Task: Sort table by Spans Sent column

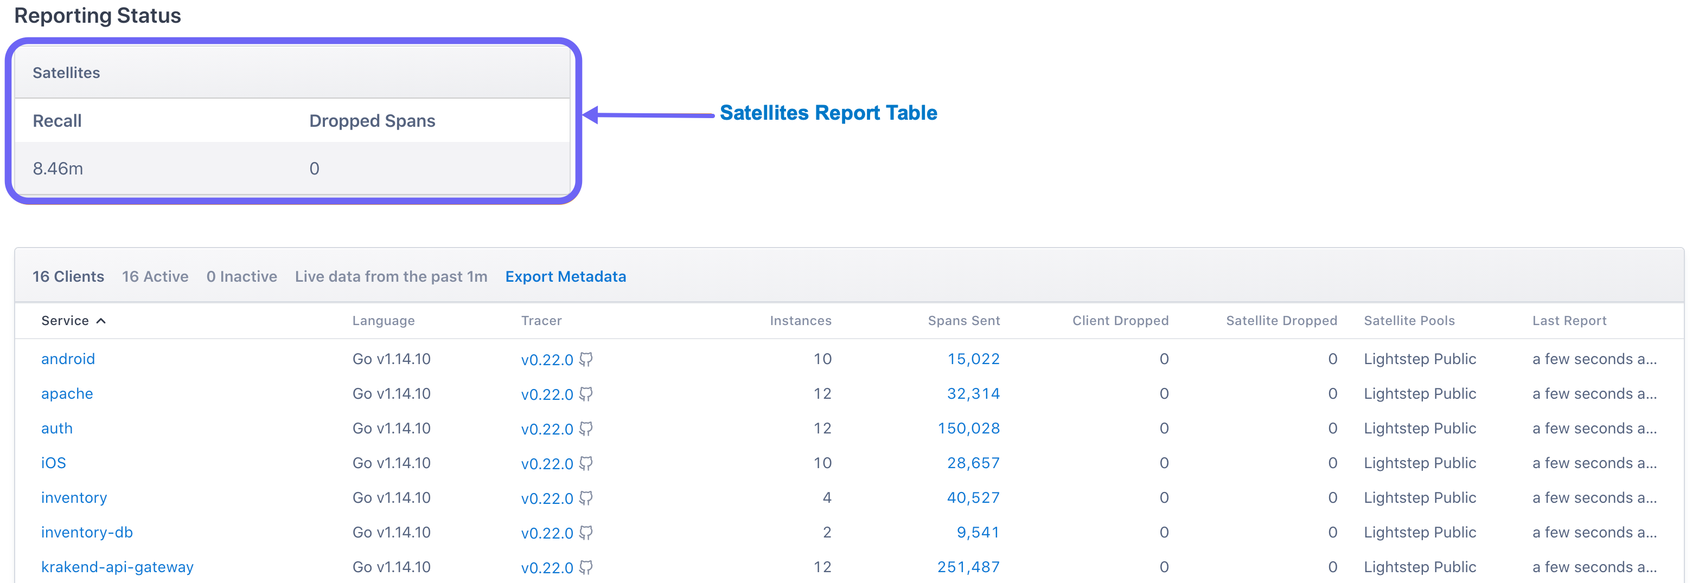Action: click(x=963, y=321)
